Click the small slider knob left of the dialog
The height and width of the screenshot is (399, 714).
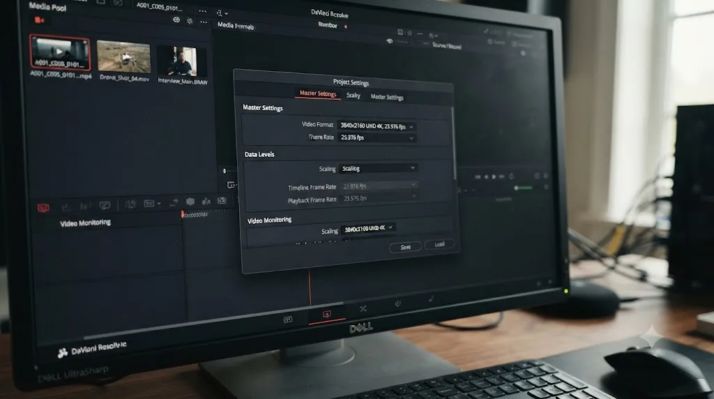click(x=224, y=171)
